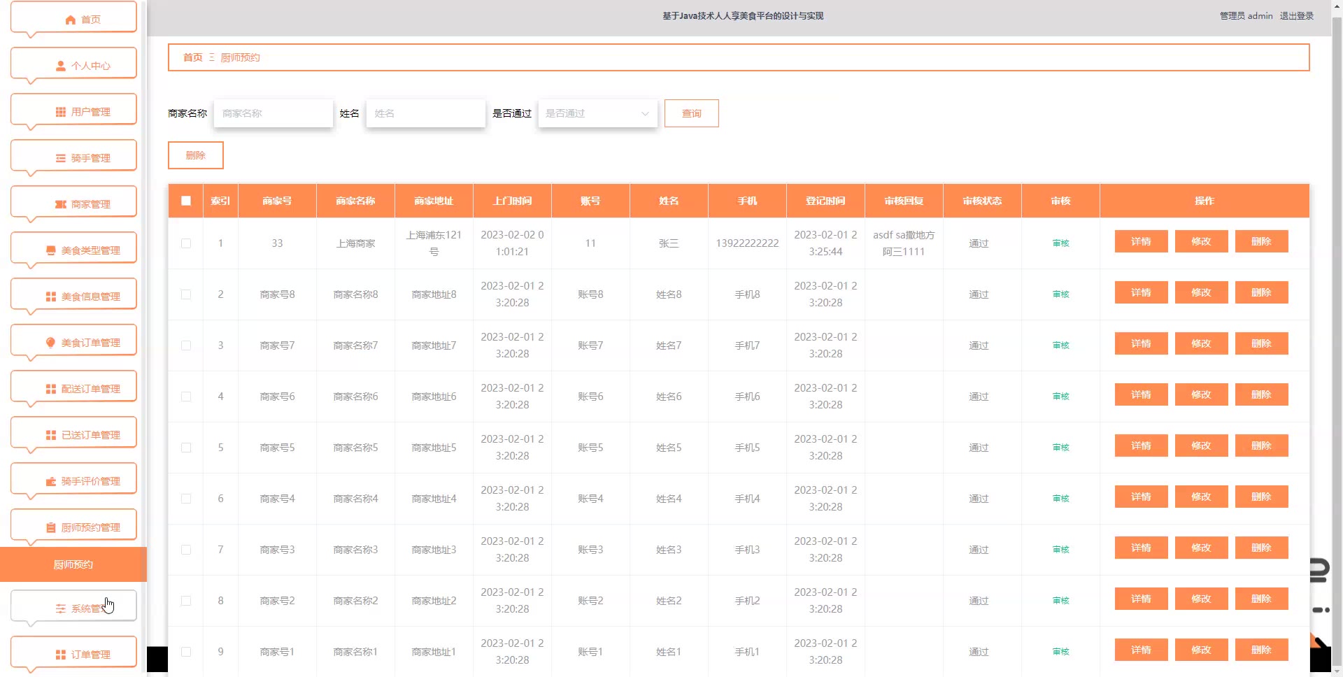Expand the 厨师预约管理 sidebar menu
This screenshot has width=1343, height=677.
pyautogui.click(x=73, y=527)
